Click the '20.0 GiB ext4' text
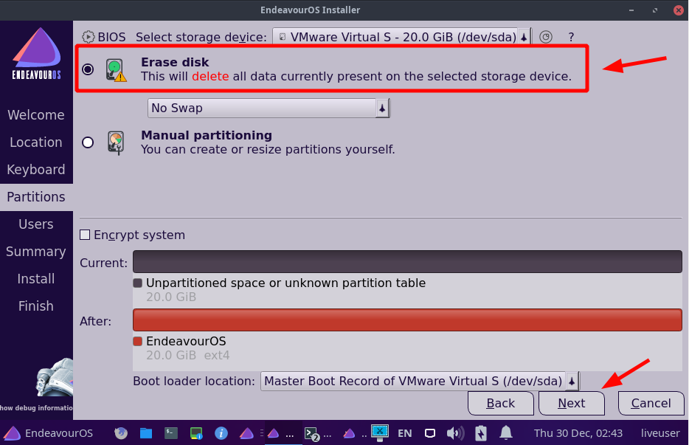The width and height of the screenshot is (689, 445). (187, 355)
